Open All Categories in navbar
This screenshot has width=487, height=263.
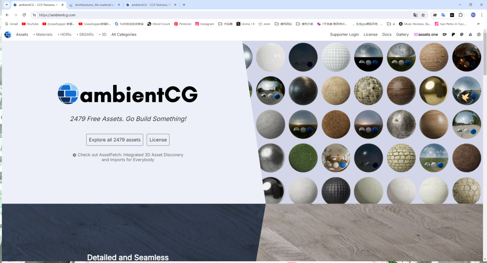point(124,34)
